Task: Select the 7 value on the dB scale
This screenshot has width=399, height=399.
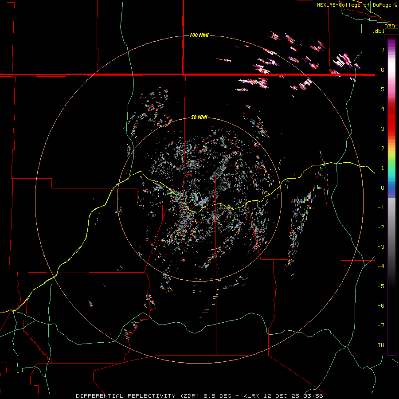Action: click(383, 50)
